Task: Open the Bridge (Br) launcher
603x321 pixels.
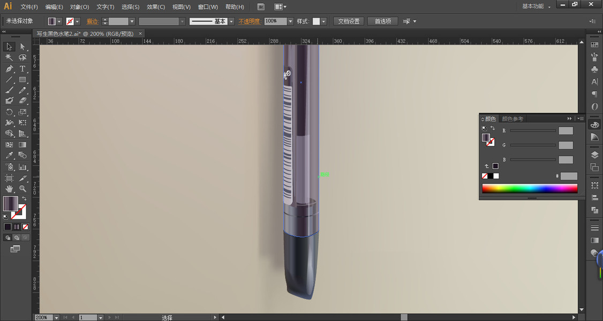Action: (261, 7)
